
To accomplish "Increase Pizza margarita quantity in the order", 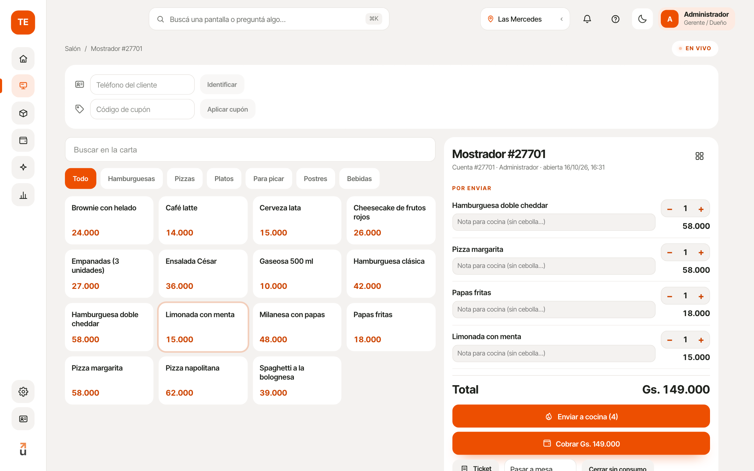I will coord(701,253).
